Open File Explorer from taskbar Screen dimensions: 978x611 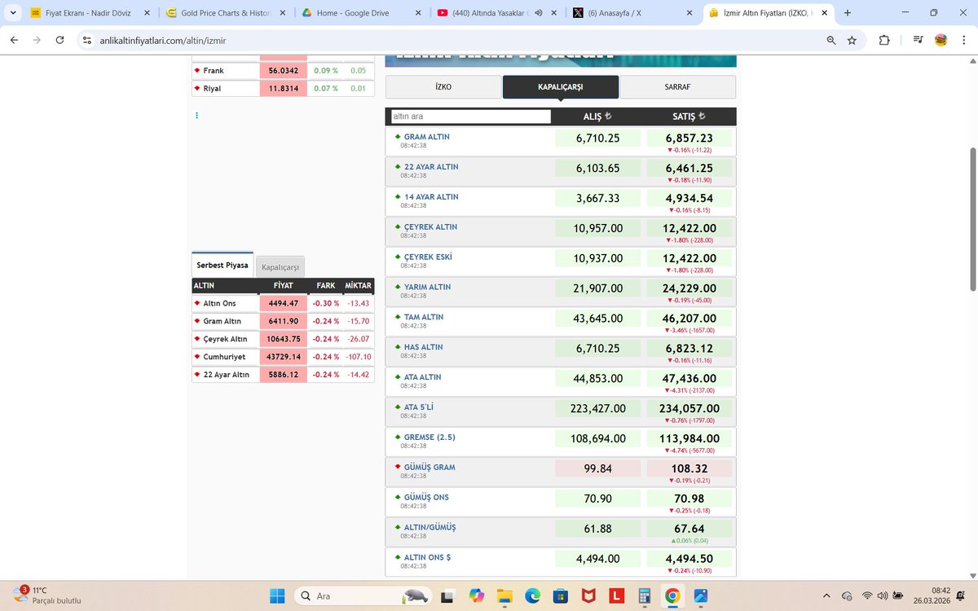[503, 596]
